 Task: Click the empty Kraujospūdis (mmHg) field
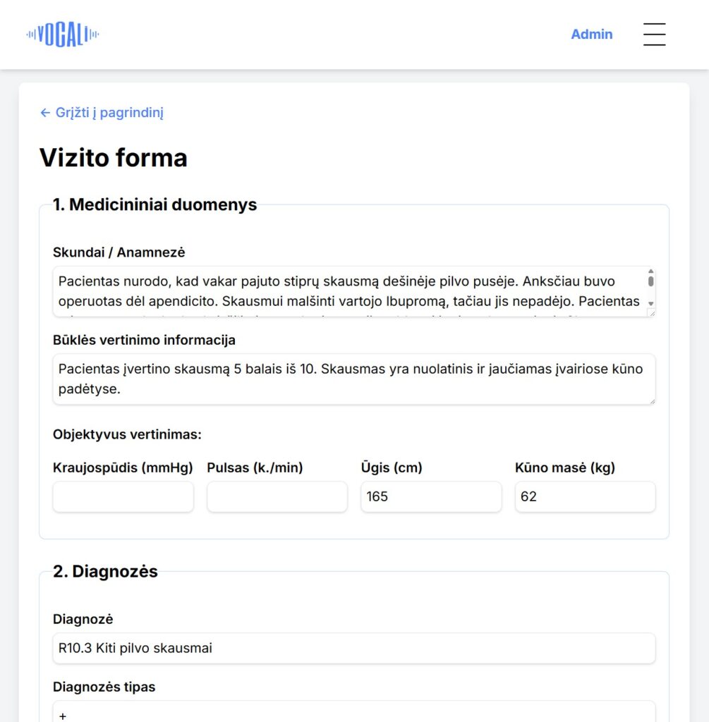(x=123, y=497)
